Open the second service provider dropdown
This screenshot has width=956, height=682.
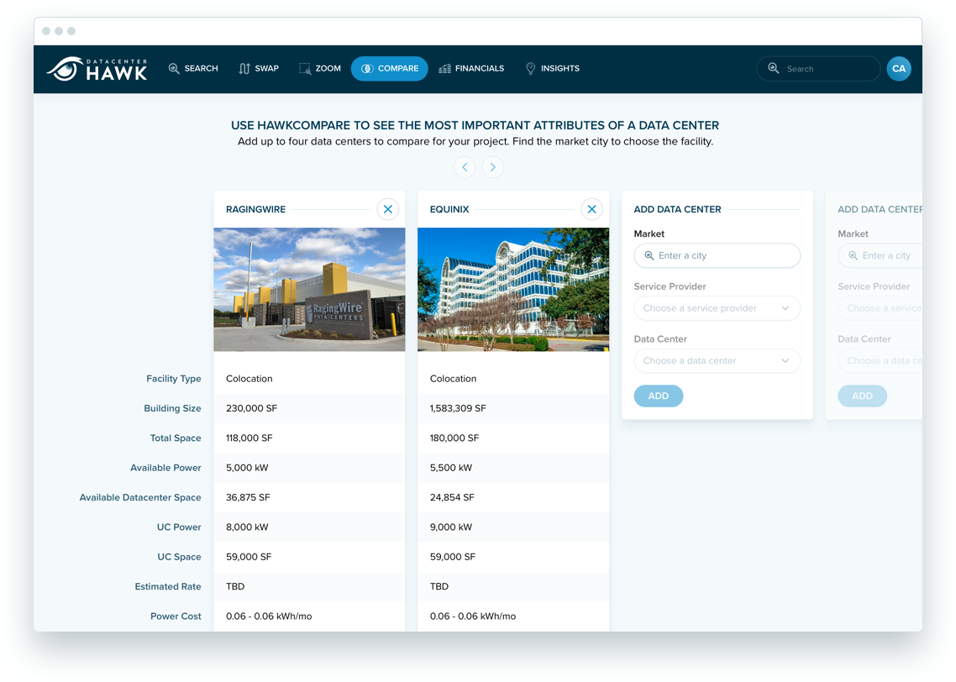tap(880, 308)
